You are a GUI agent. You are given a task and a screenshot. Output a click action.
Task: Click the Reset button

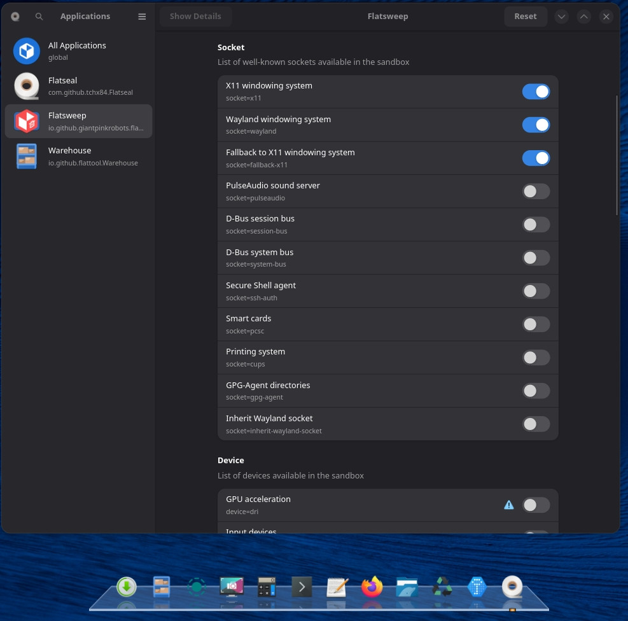coord(525,17)
